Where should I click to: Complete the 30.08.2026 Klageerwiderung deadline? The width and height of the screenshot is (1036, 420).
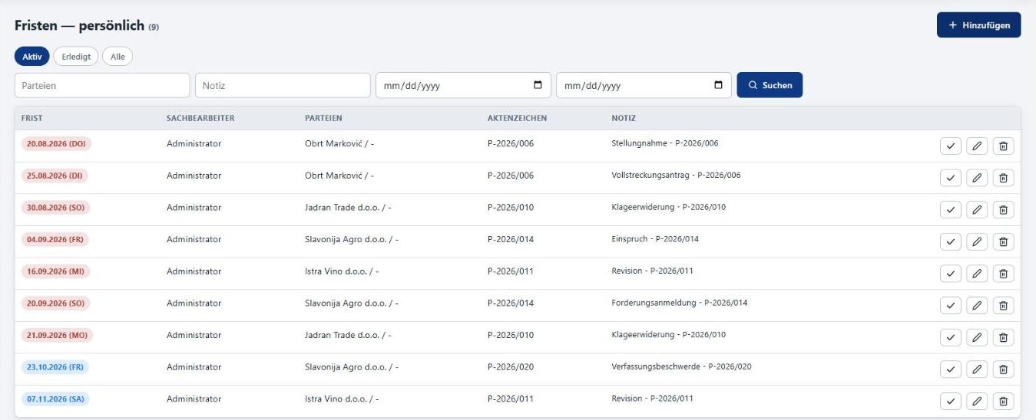point(950,210)
